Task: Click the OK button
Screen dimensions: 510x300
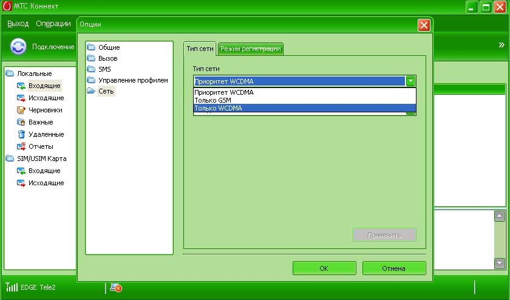Action: click(324, 268)
